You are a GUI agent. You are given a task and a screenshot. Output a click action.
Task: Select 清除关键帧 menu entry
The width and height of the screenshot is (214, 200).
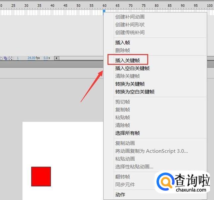(x=127, y=76)
